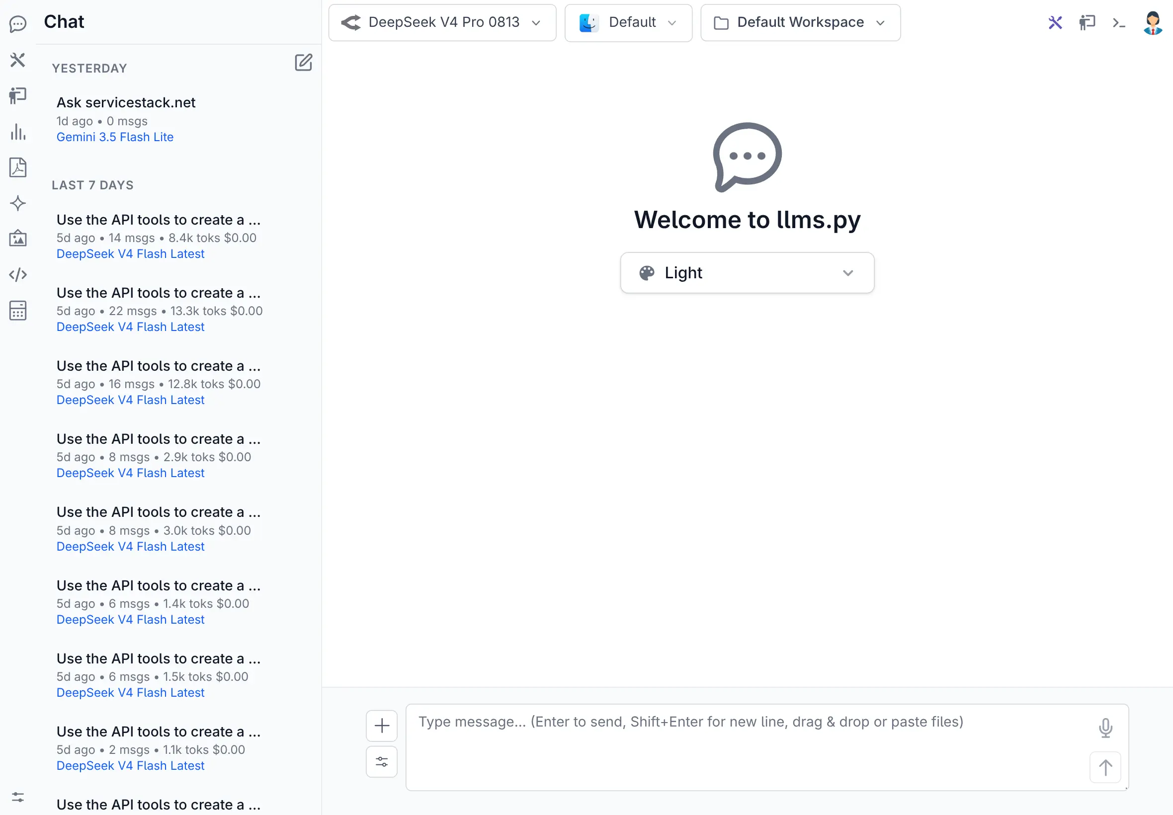The height and width of the screenshot is (815, 1173).
Task: Open the sparkle star sidebar icon
Action: (x=18, y=203)
